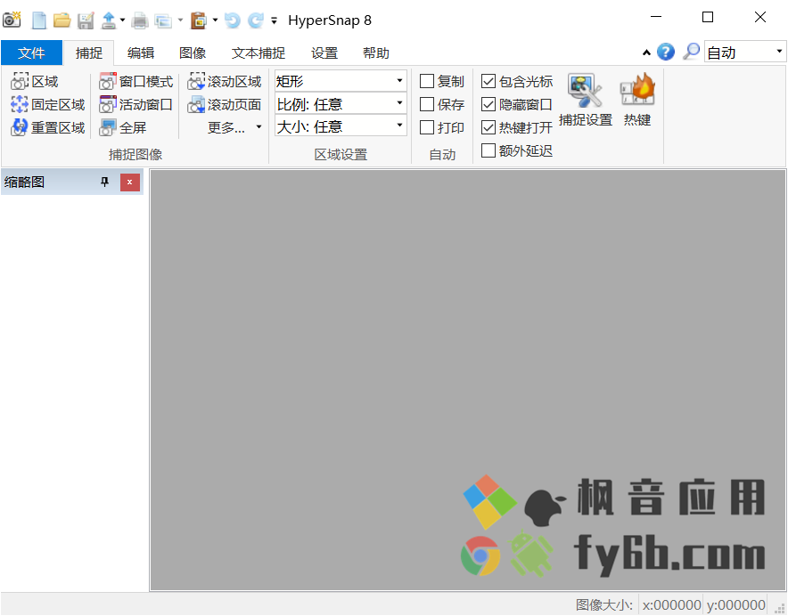
Task: Pin the Thumbnails (缩略图) panel
Action: [104, 182]
